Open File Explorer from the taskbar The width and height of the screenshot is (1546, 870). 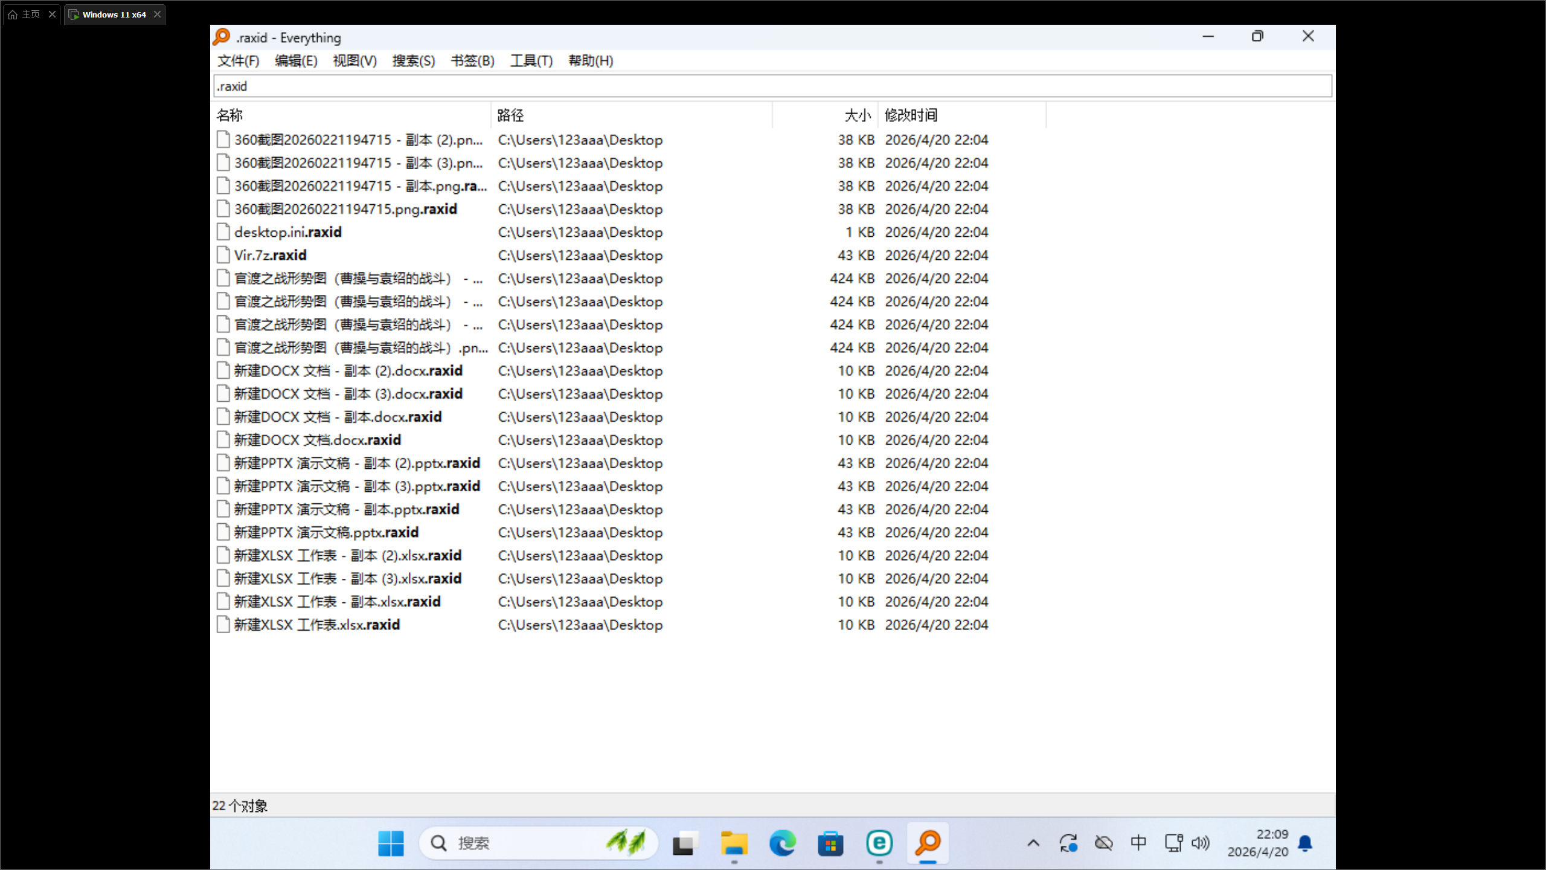pos(734,843)
